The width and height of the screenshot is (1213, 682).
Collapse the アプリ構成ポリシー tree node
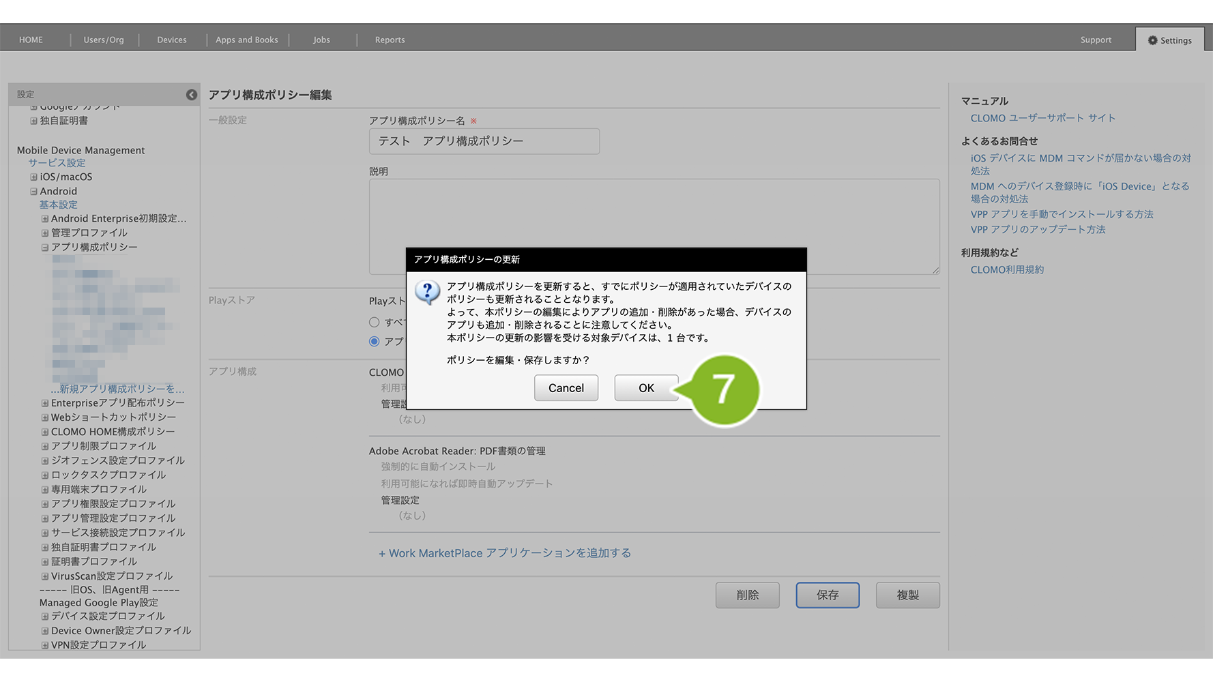pyautogui.click(x=45, y=248)
